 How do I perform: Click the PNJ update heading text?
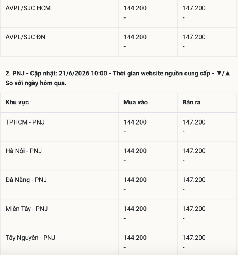118,78
